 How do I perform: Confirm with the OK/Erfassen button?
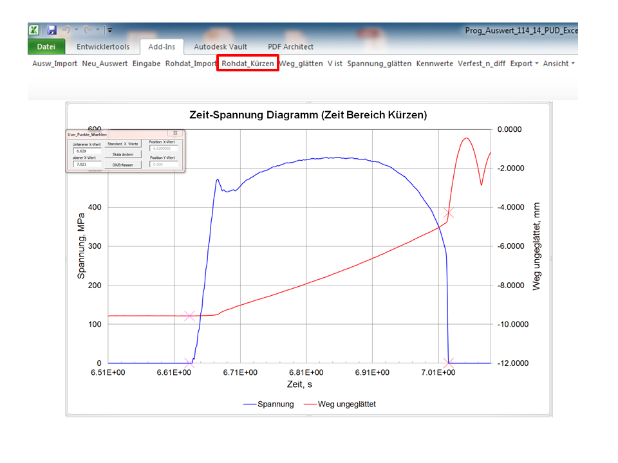click(123, 165)
